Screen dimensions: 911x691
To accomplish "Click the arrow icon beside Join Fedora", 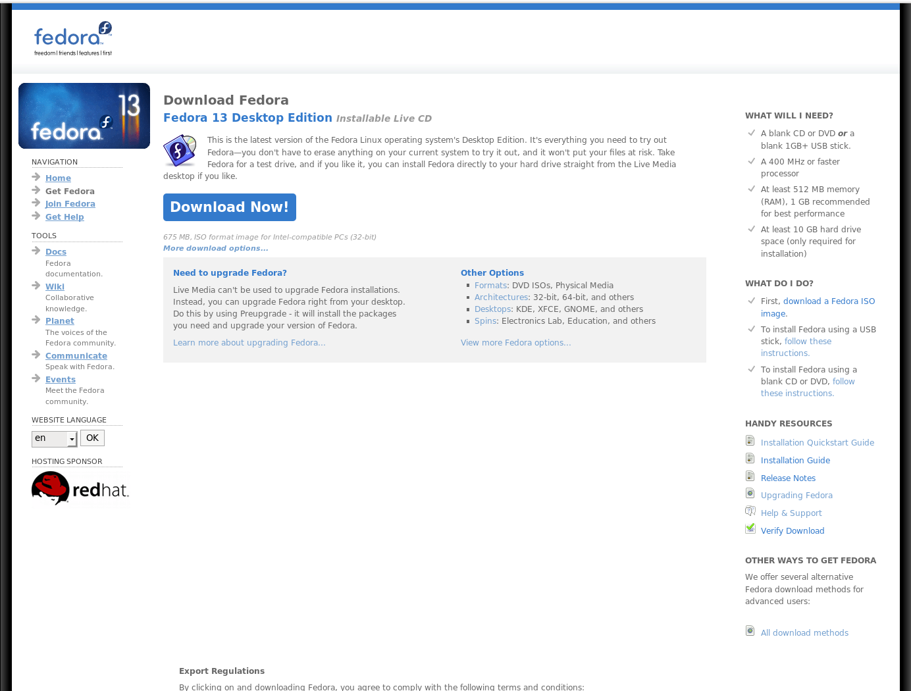I will [x=36, y=203].
